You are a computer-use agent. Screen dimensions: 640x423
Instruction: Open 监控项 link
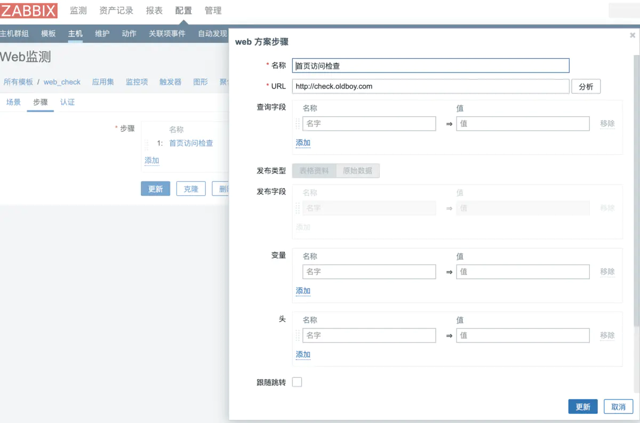[x=137, y=82]
